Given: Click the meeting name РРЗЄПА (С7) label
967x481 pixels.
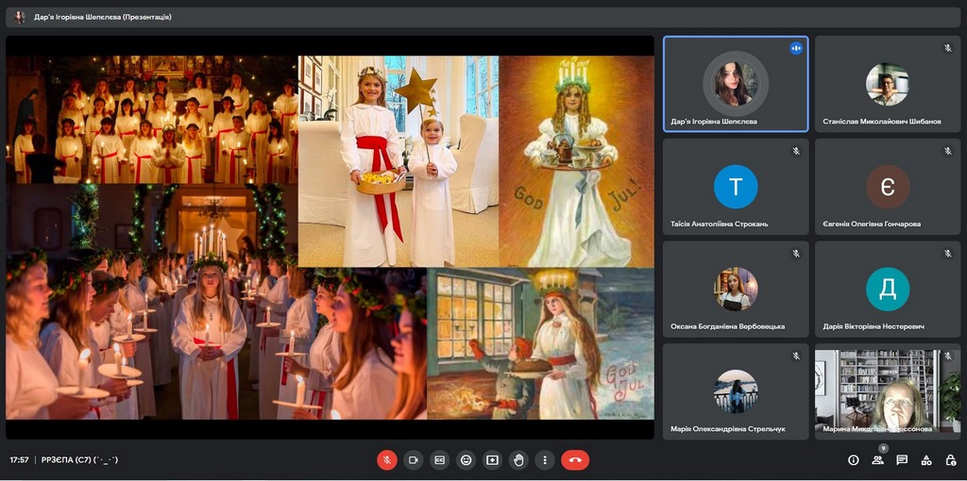Looking at the screenshot, I should tap(79, 460).
